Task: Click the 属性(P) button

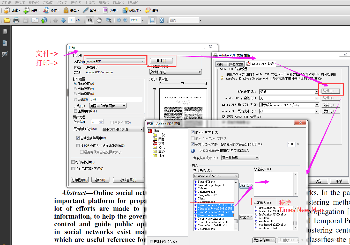Action: (x=161, y=61)
